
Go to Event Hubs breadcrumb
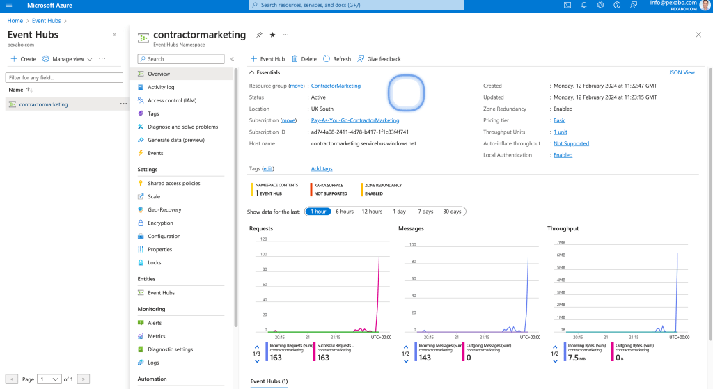(x=46, y=20)
